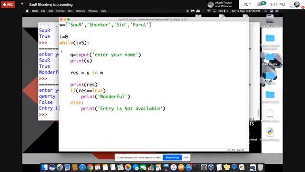The width and height of the screenshot is (305, 172).
Task: Click the print('Wonderful') line
Action: point(105,97)
